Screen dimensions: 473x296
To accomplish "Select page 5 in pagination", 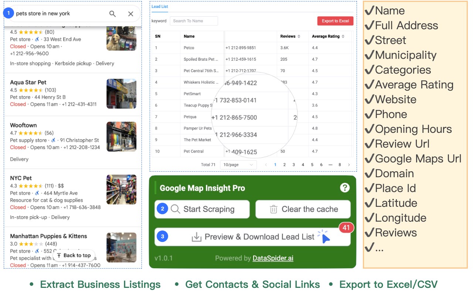I will pyautogui.click(x=312, y=165).
